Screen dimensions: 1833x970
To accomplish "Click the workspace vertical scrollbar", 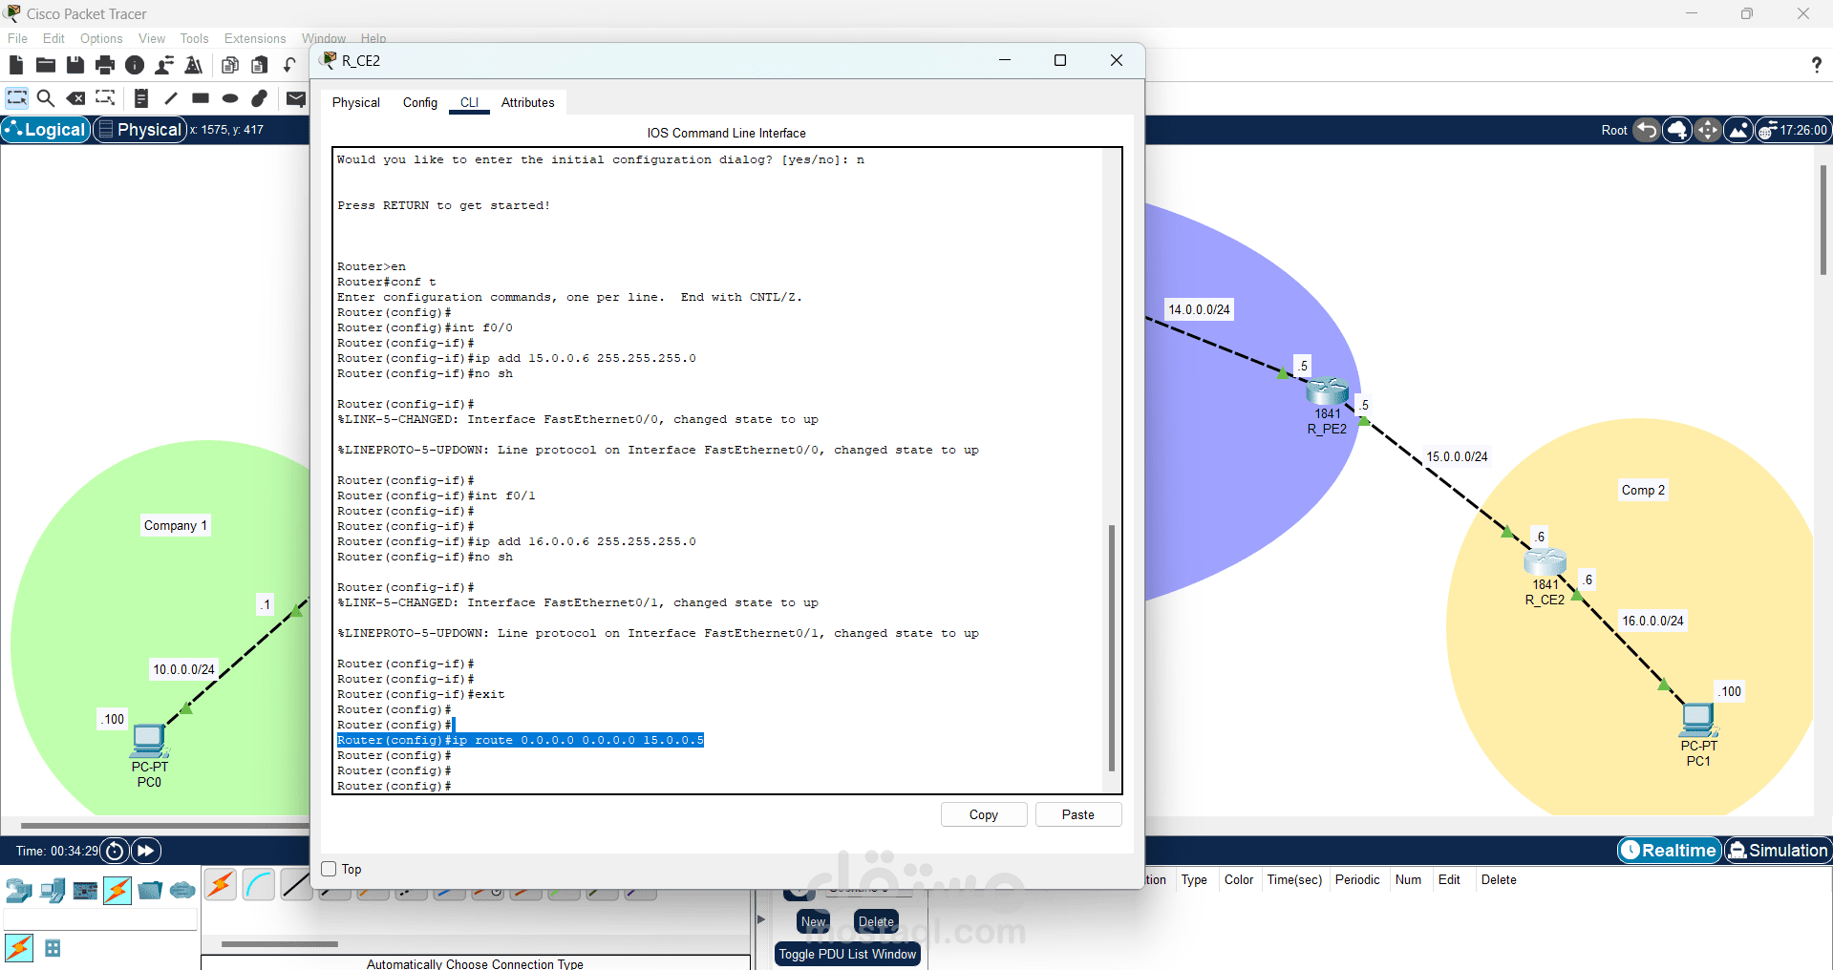I will pos(1822,220).
